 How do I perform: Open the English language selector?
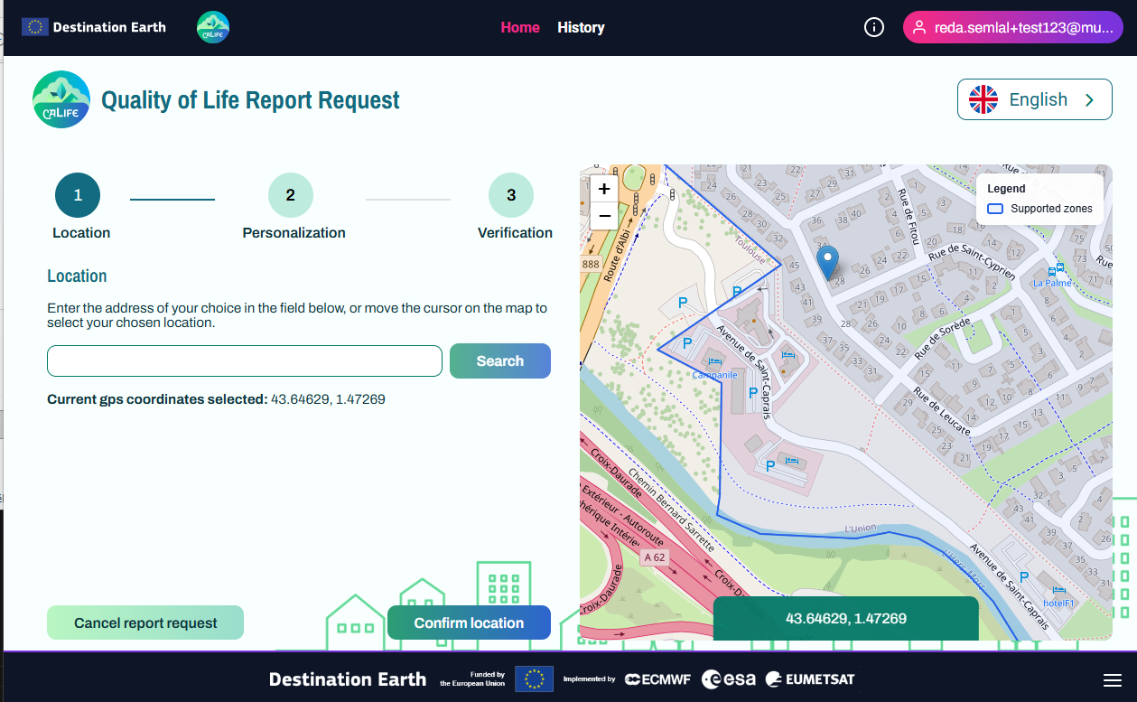point(1034,99)
